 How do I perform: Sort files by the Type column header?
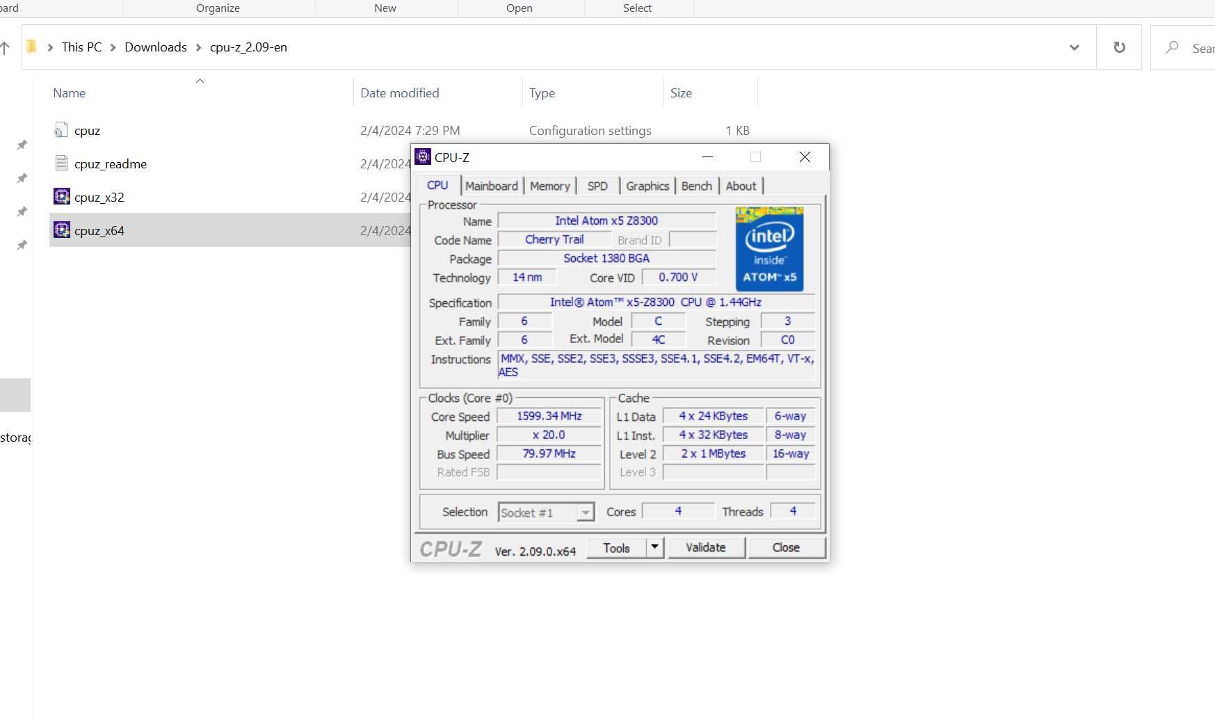click(542, 93)
